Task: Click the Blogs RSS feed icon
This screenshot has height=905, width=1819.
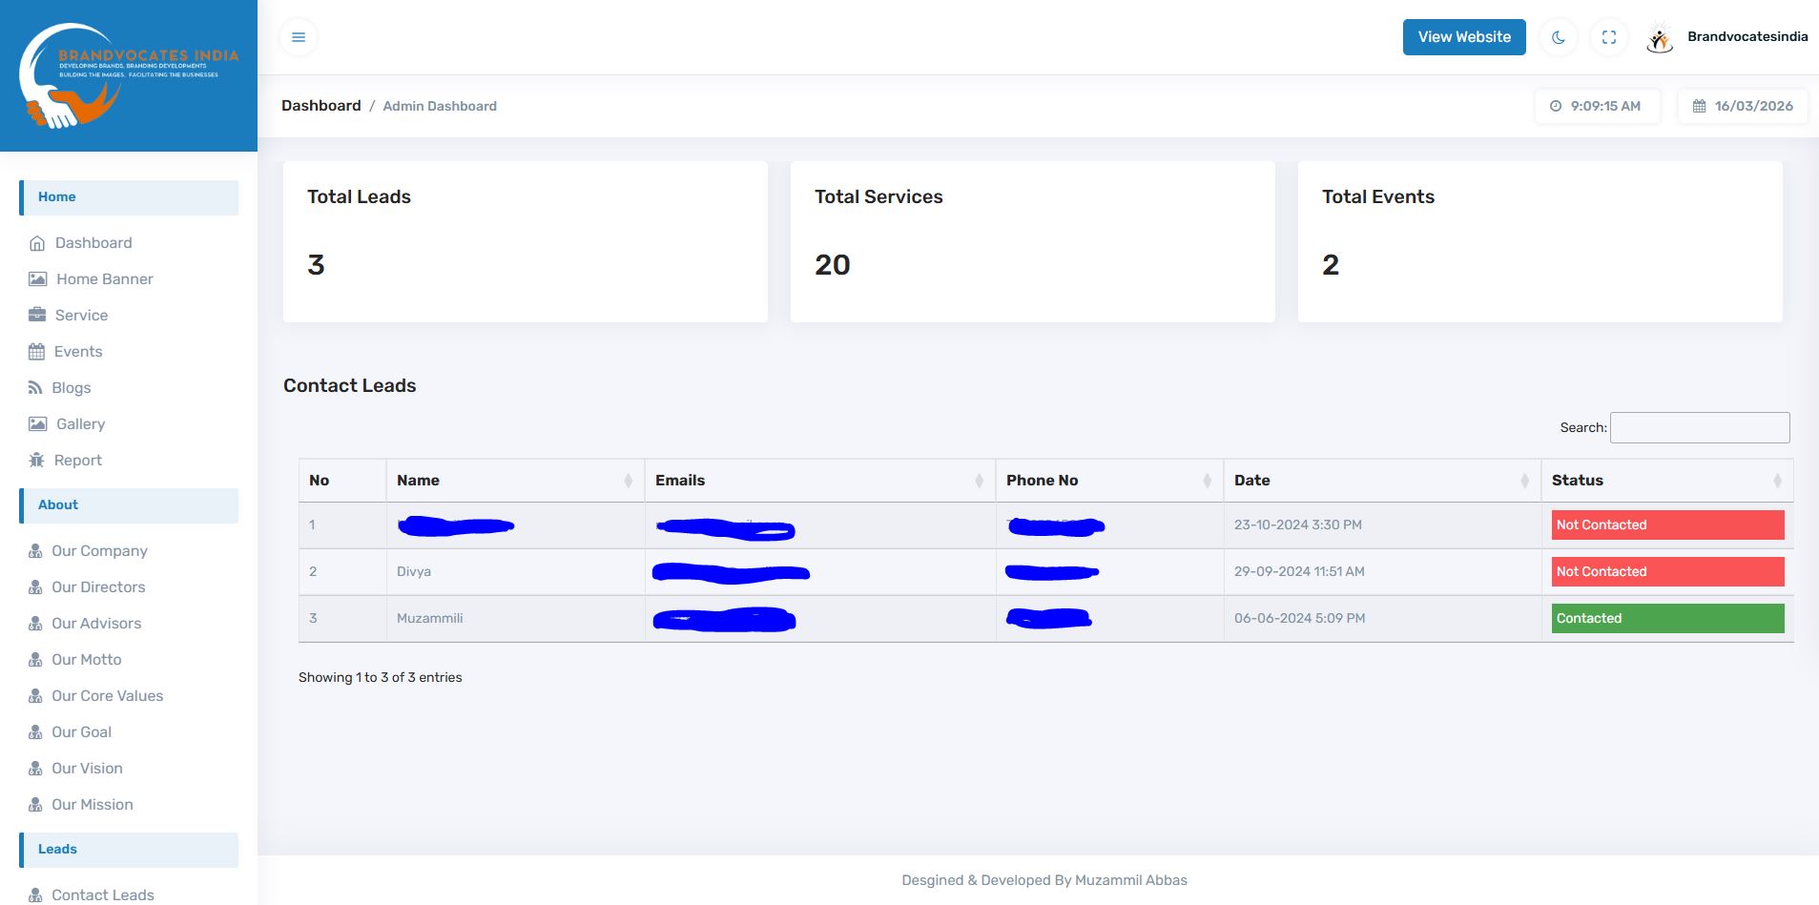Action: point(35,388)
